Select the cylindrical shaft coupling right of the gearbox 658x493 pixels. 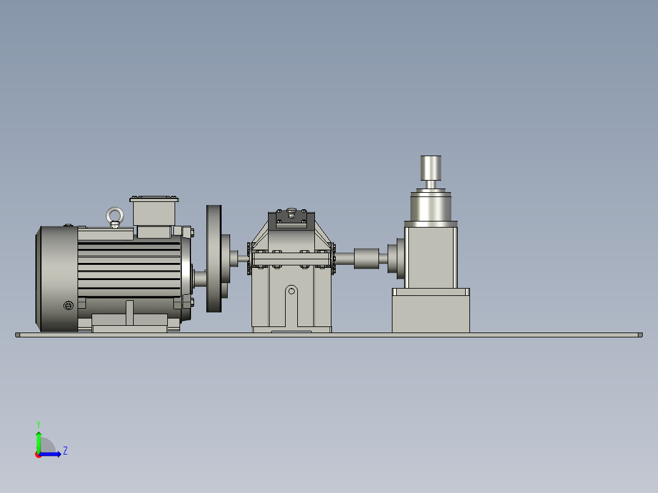366,259
